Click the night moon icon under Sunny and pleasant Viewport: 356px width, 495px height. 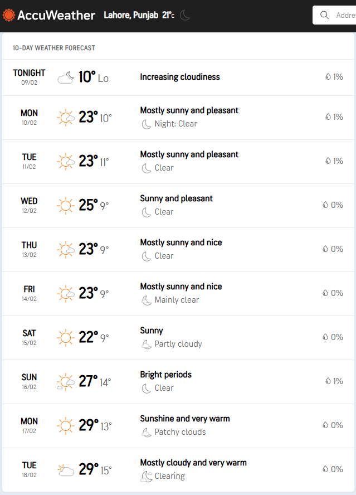146,212
